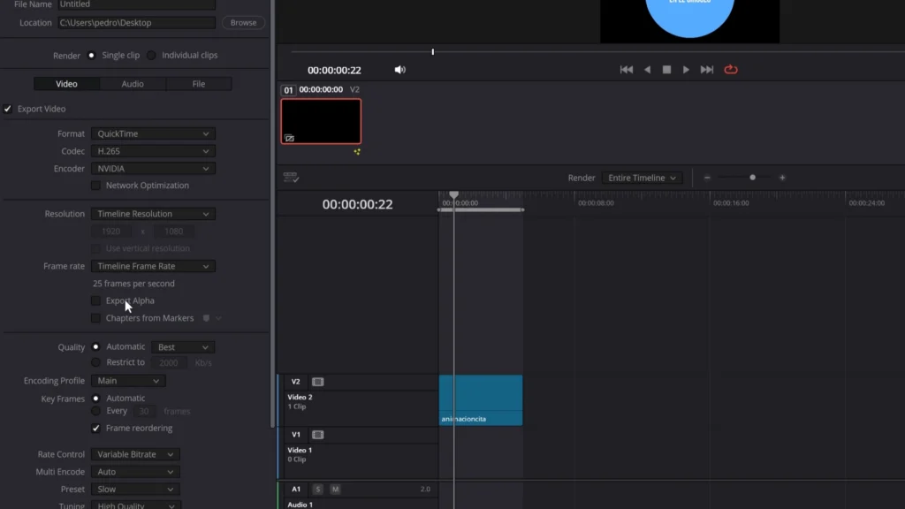Open the Resolution dropdown

[x=153, y=214]
